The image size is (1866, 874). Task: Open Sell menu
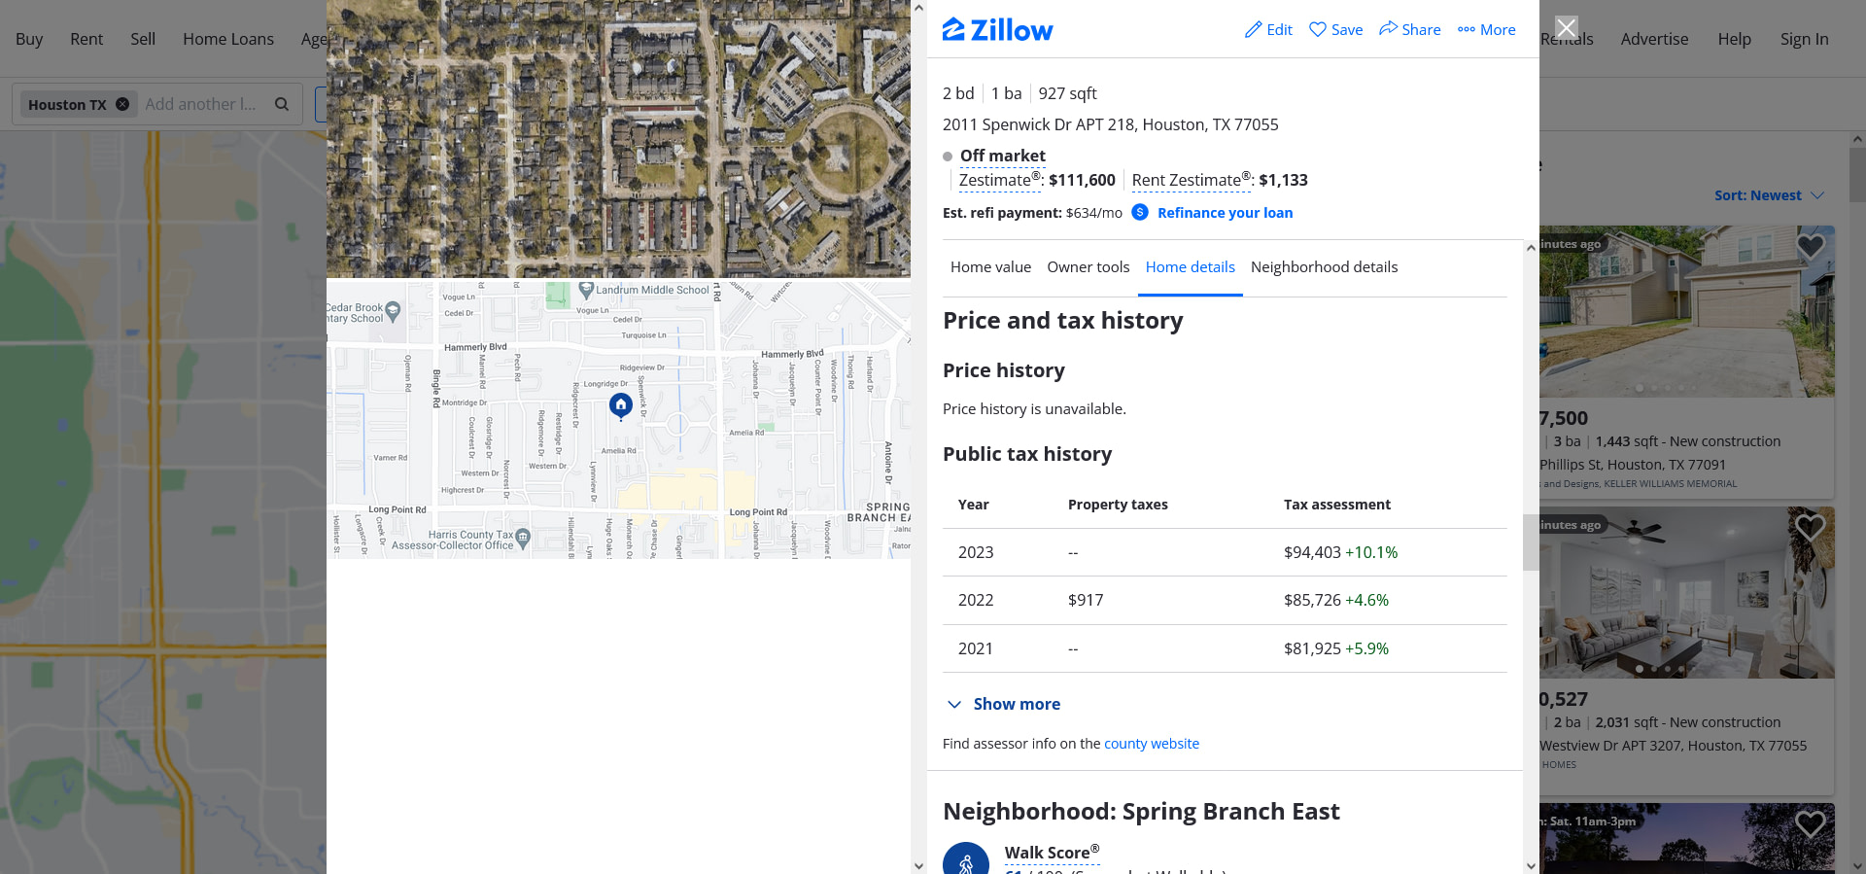(143, 39)
